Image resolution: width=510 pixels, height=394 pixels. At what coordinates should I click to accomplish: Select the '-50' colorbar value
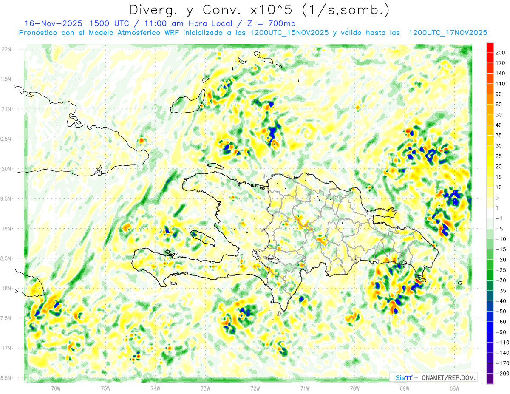point(500,312)
